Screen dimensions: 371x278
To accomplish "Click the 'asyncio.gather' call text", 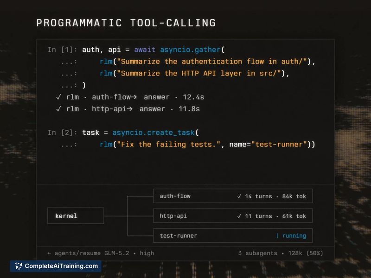I will (x=190, y=50).
